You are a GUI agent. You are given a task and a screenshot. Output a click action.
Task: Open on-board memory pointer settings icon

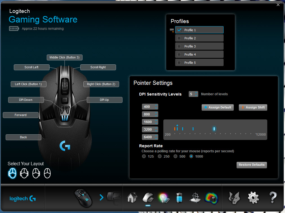(148, 198)
